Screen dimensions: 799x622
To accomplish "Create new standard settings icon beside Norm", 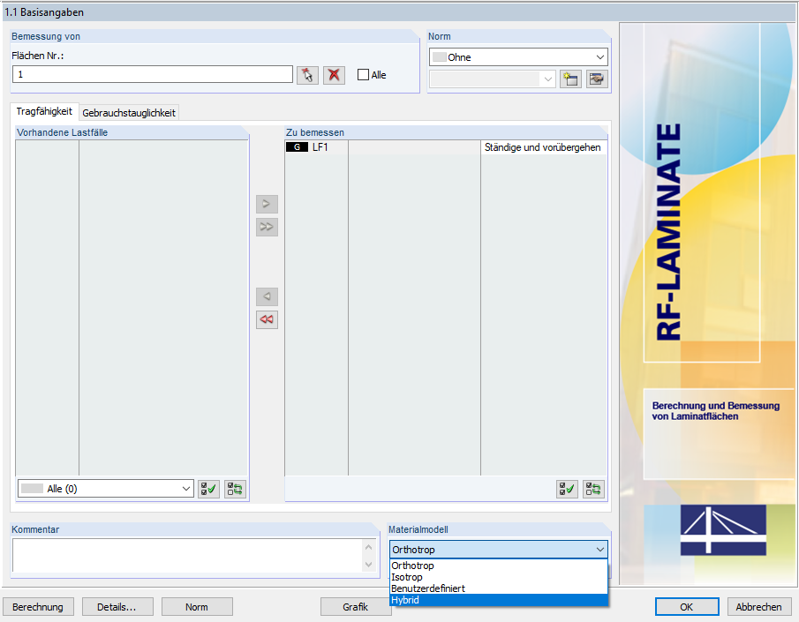I will pyautogui.click(x=570, y=79).
